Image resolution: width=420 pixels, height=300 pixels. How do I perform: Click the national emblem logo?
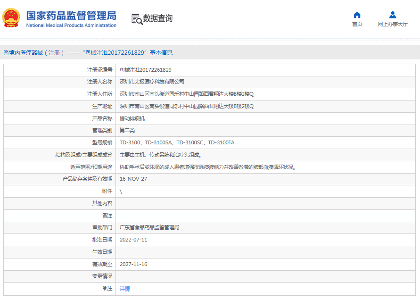[11, 18]
